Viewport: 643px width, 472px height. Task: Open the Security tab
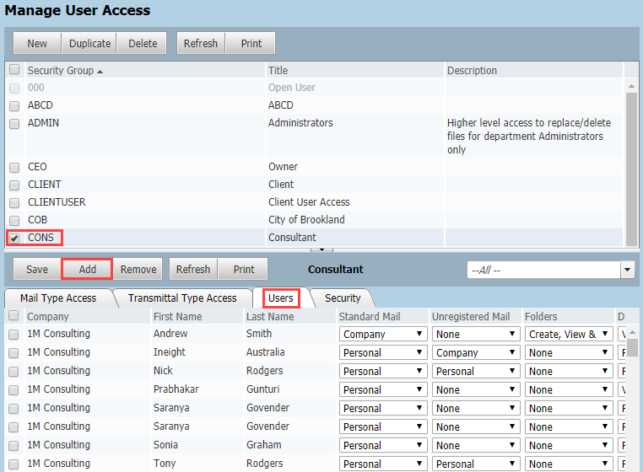pyautogui.click(x=343, y=298)
